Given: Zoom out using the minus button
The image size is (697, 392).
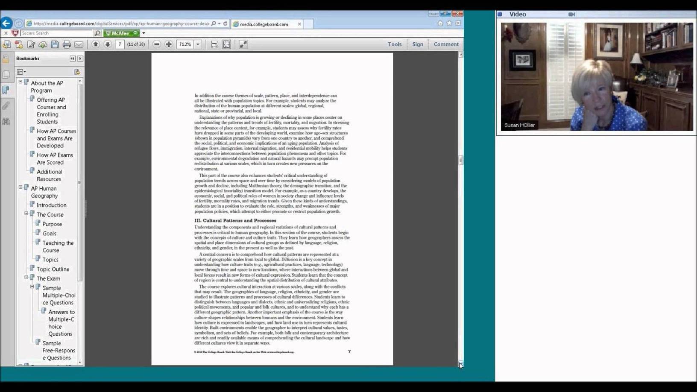Looking at the screenshot, I should pyautogui.click(x=157, y=44).
